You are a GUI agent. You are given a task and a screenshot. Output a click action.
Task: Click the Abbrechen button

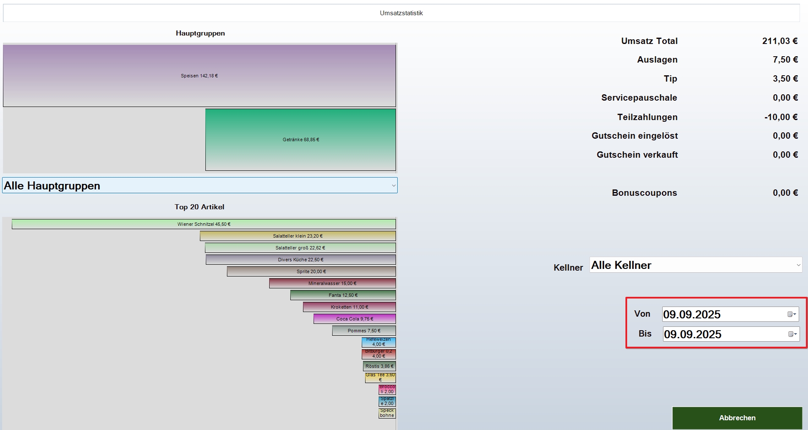(737, 418)
